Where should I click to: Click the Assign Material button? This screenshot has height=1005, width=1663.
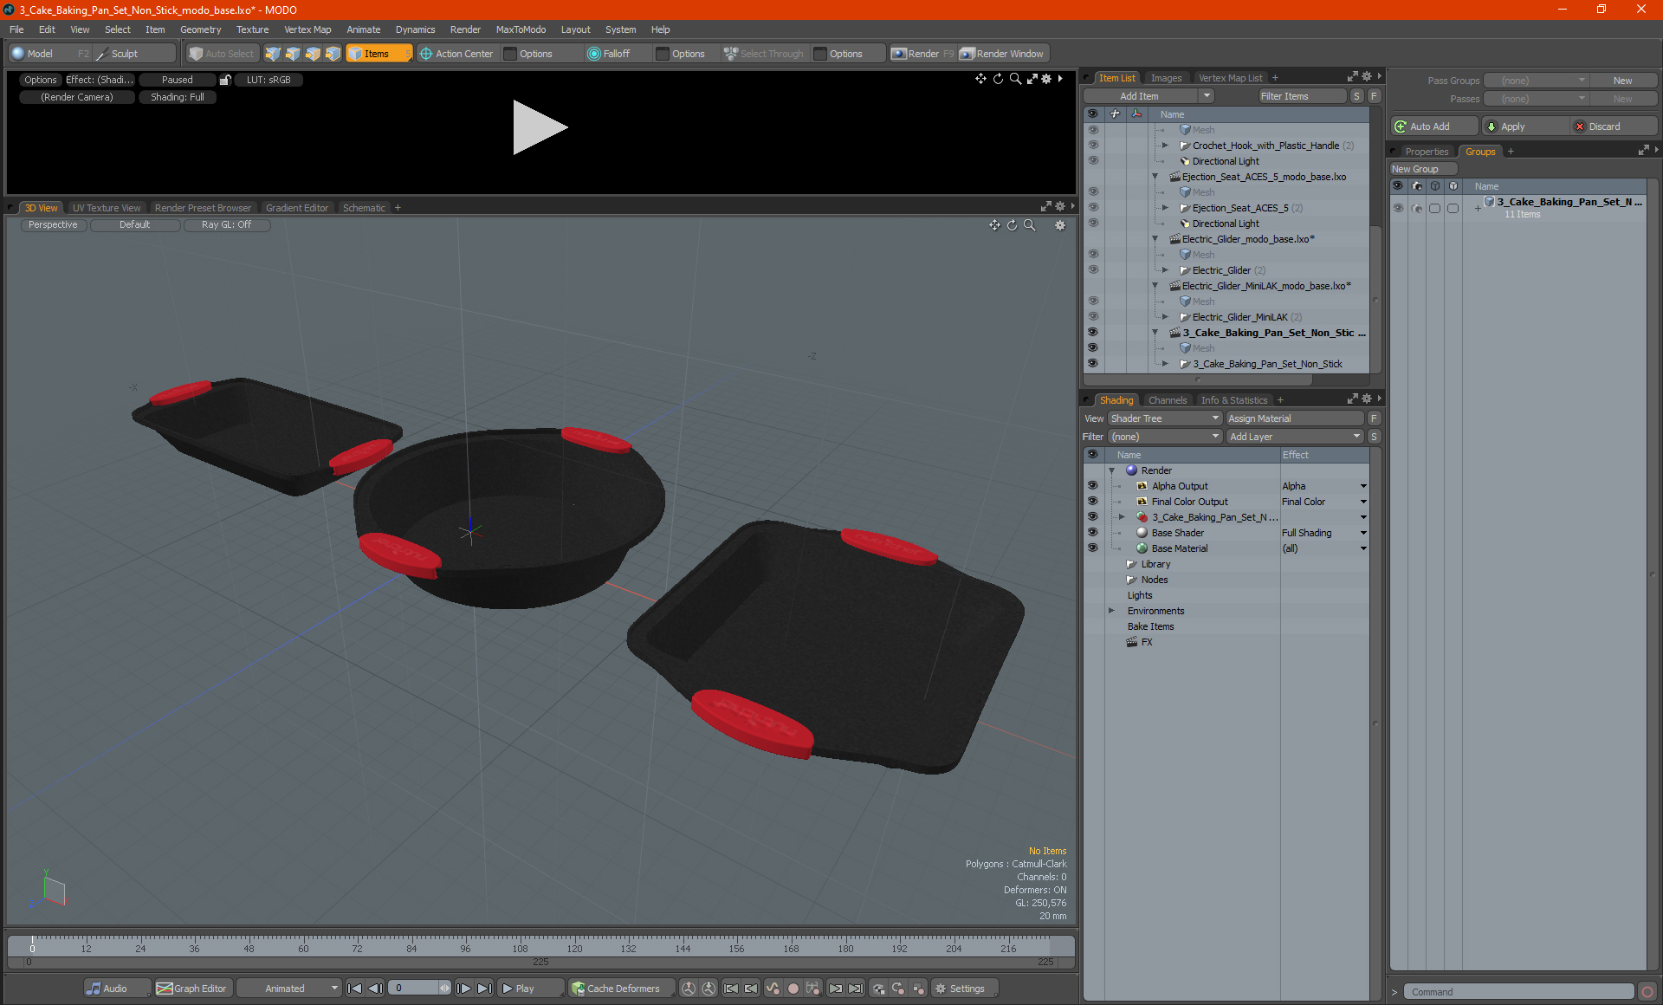click(x=1295, y=418)
